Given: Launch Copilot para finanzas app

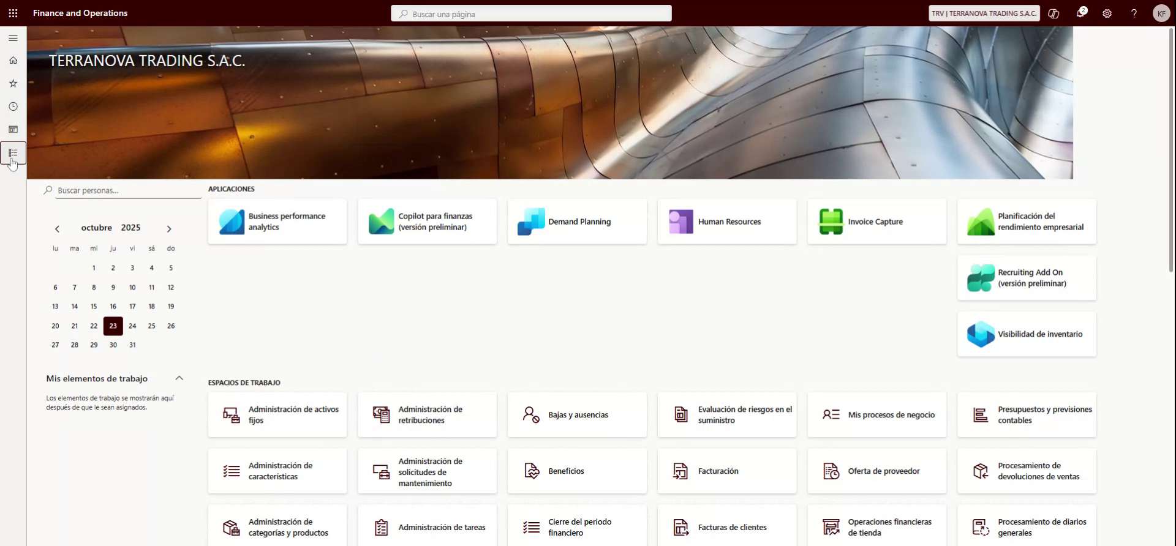Looking at the screenshot, I should (428, 222).
